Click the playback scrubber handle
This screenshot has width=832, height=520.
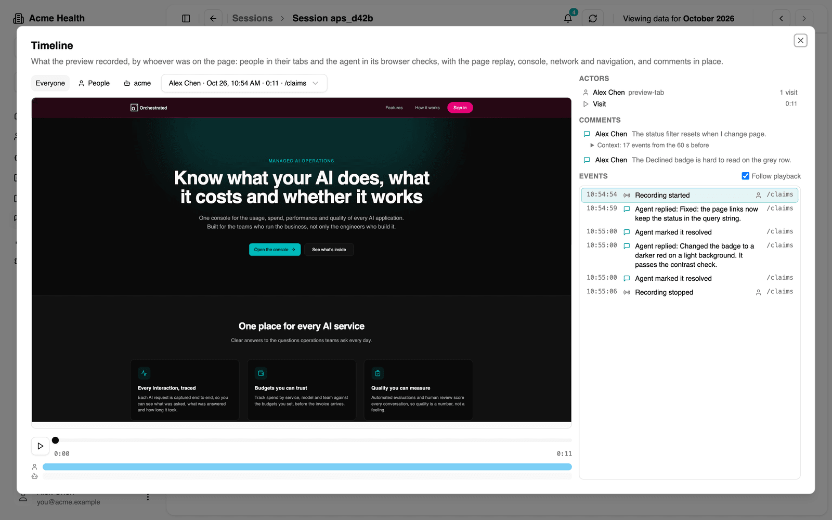(x=56, y=440)
